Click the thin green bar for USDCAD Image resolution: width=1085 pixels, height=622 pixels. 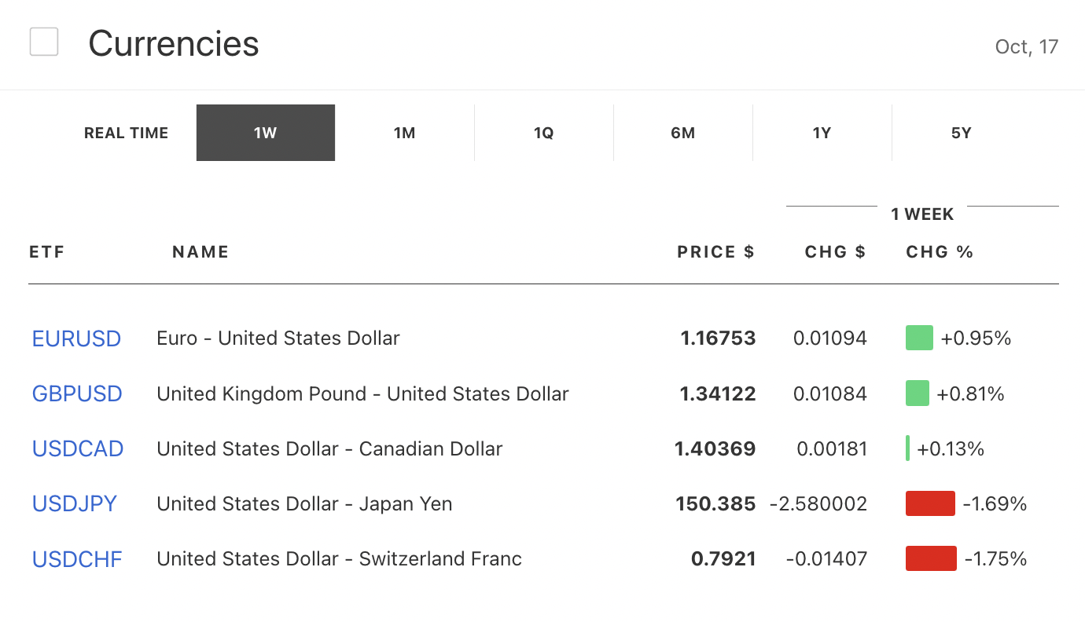point(908,448)
